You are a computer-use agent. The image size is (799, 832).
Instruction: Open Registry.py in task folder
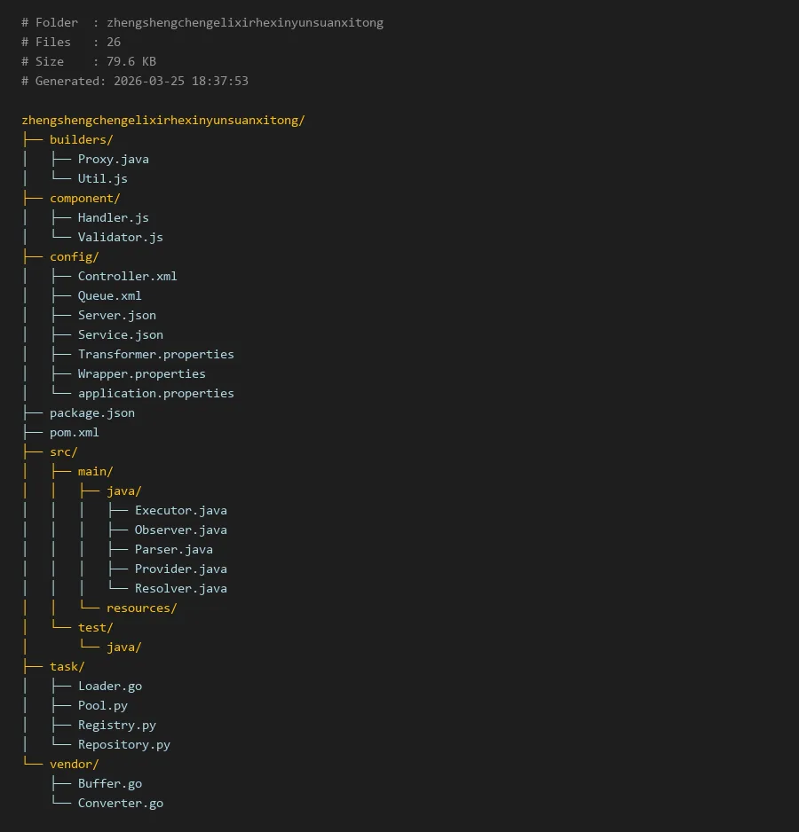[x=116, y=725]
